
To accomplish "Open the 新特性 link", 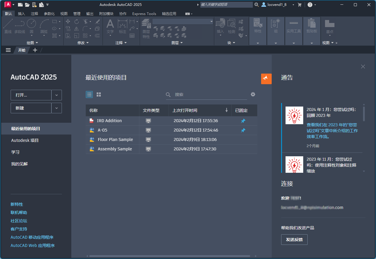I will pyautogui.click(x=17, y=204).
